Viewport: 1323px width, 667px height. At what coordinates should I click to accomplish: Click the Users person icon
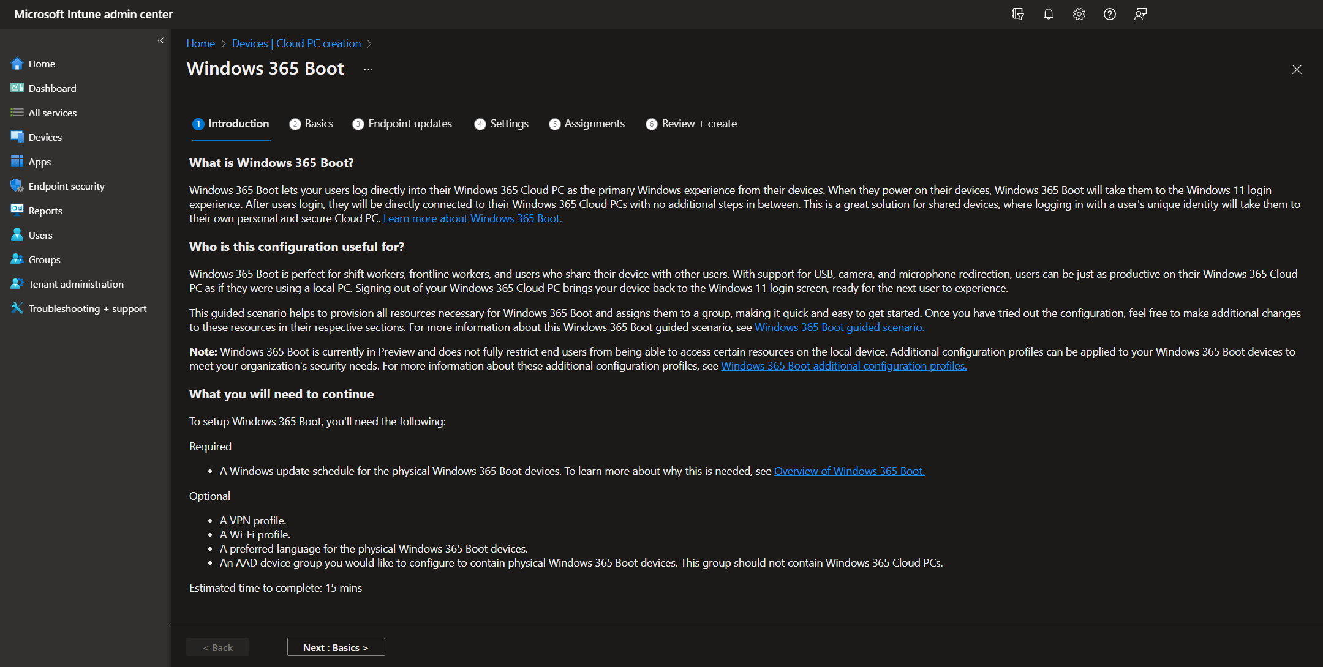pos(17,235)
